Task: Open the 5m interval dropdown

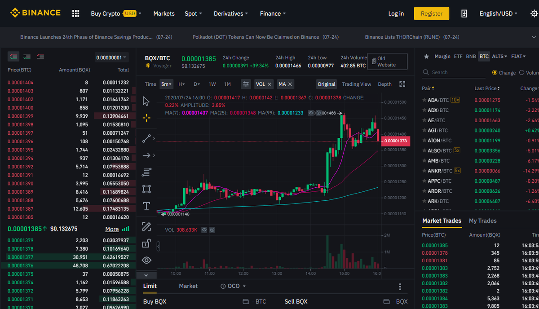Action: [x=167, y=84]
